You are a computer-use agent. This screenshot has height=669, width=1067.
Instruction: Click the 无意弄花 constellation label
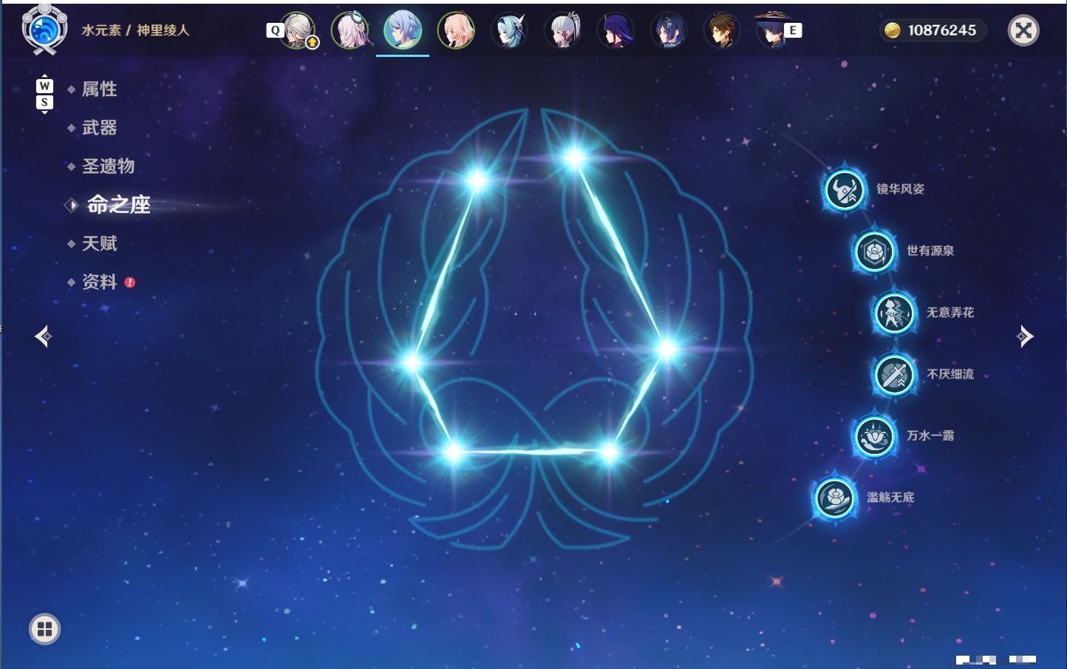pyautogui.click(x=950, y=313)
